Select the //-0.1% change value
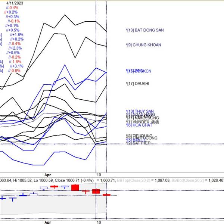224x224 pixels. [14, 21]
